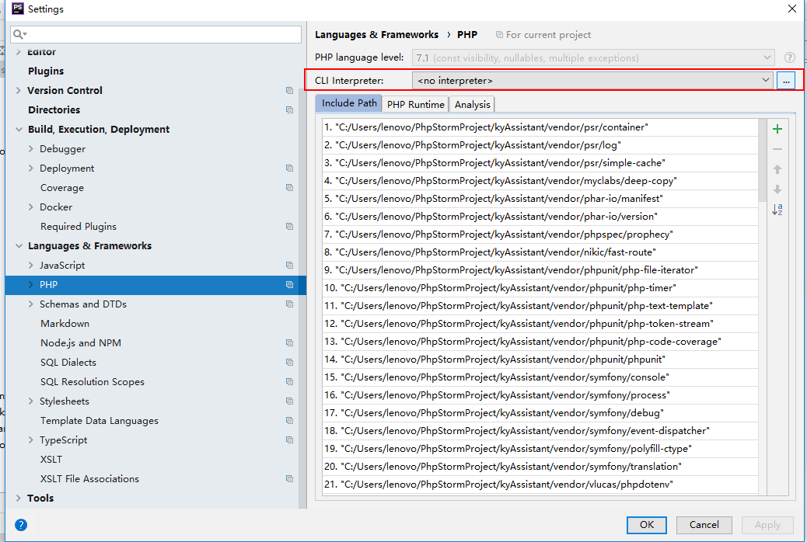Select XSLT in the settings tree
This screenshot has width=807, height=542.
pyautogui.click(x=51, y=459)
